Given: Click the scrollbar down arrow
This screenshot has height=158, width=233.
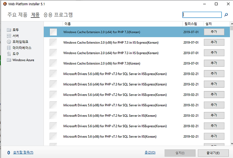Looking at the screenshot, I should (x=231, y=143).
